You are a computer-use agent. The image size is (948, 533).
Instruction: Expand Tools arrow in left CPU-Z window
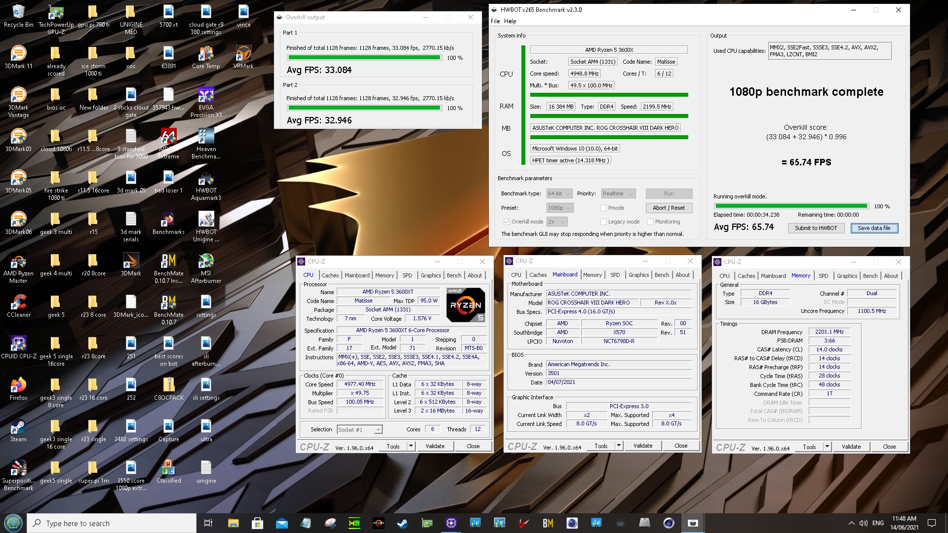410,446
